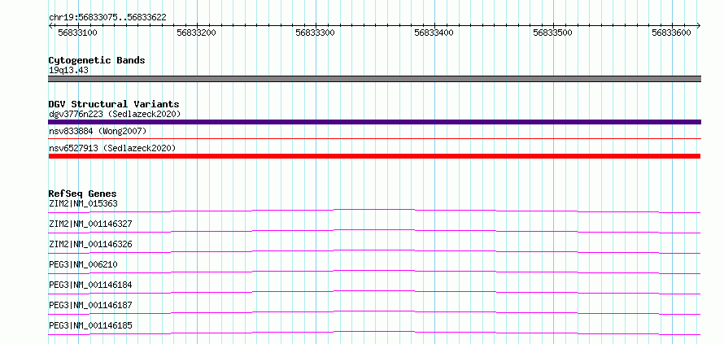The width and height of the screenshot is (724, 344).
Task: Click ruler position 56833300
Action: (315, 33)
